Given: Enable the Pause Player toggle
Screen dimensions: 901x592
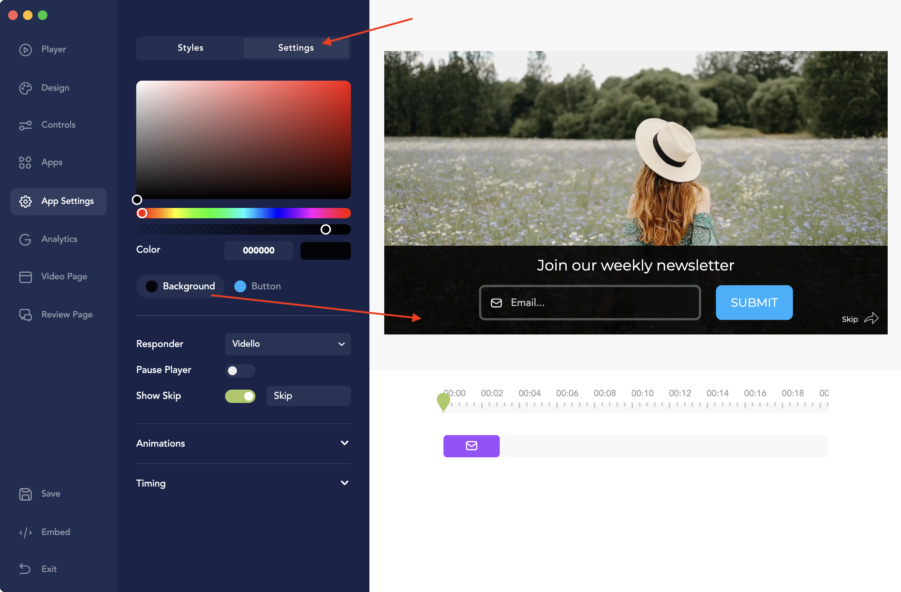Looking at the screenshot, I should (x=240, y=370).
